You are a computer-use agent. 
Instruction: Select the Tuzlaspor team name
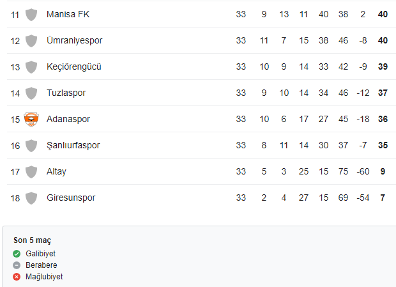[x=66, y=93]
